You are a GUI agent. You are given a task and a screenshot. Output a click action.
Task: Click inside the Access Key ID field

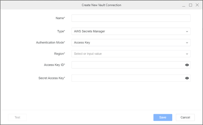pos(127,65)
